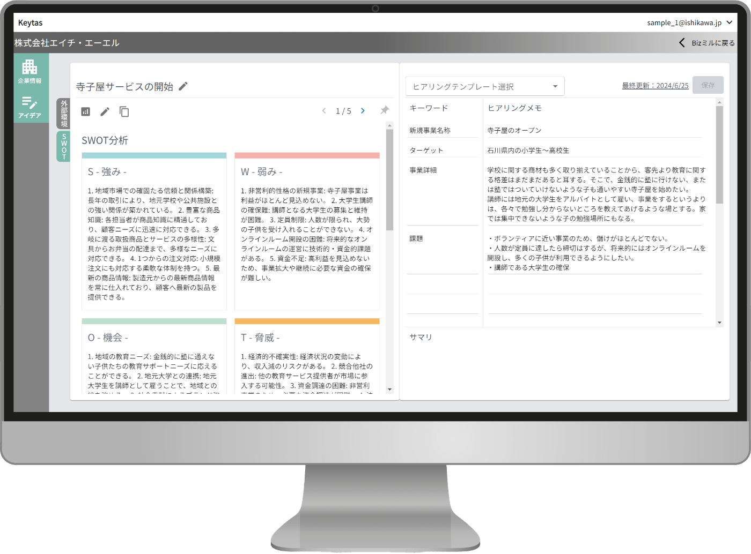Open the 最終更新：2024/6/25 link

(x=655, y=86)
